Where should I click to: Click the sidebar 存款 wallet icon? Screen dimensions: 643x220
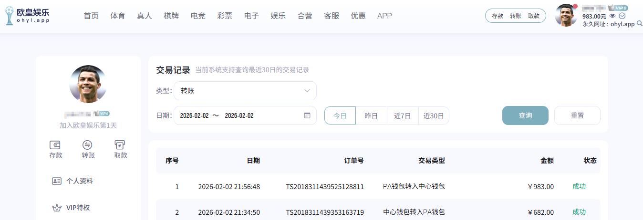point(55,145)
